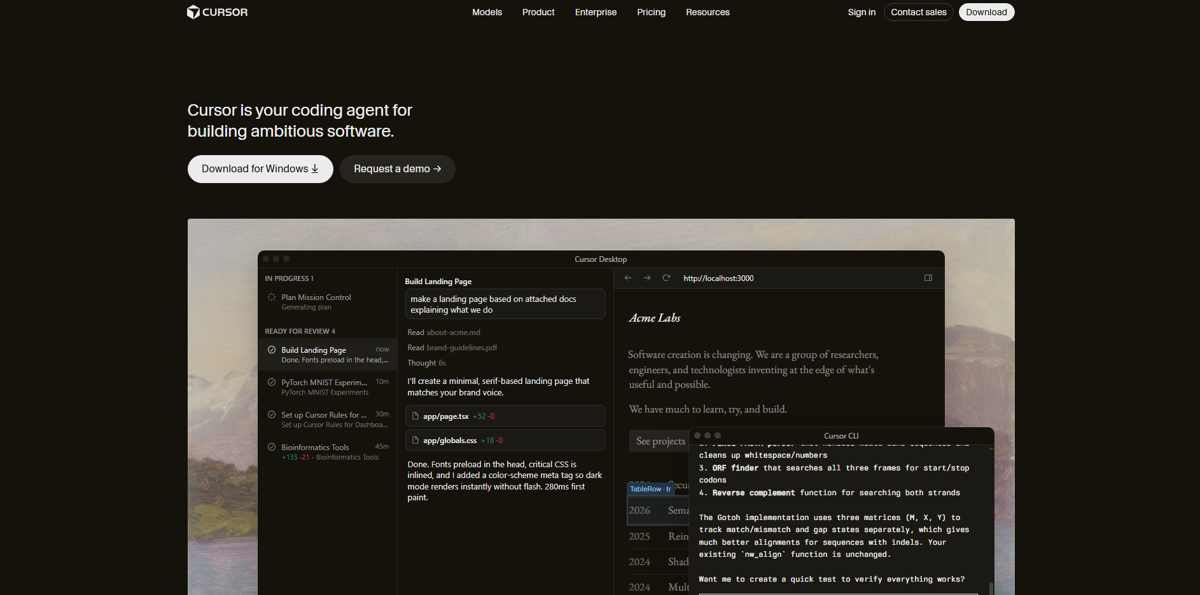Image resolution: width=1200 pixels, height=595 pixels.
Task: Open the Models menu
Action: [x=487, y=12]
